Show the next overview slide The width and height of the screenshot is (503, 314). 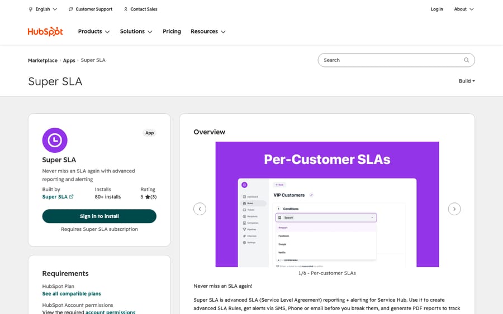[454, 209]
